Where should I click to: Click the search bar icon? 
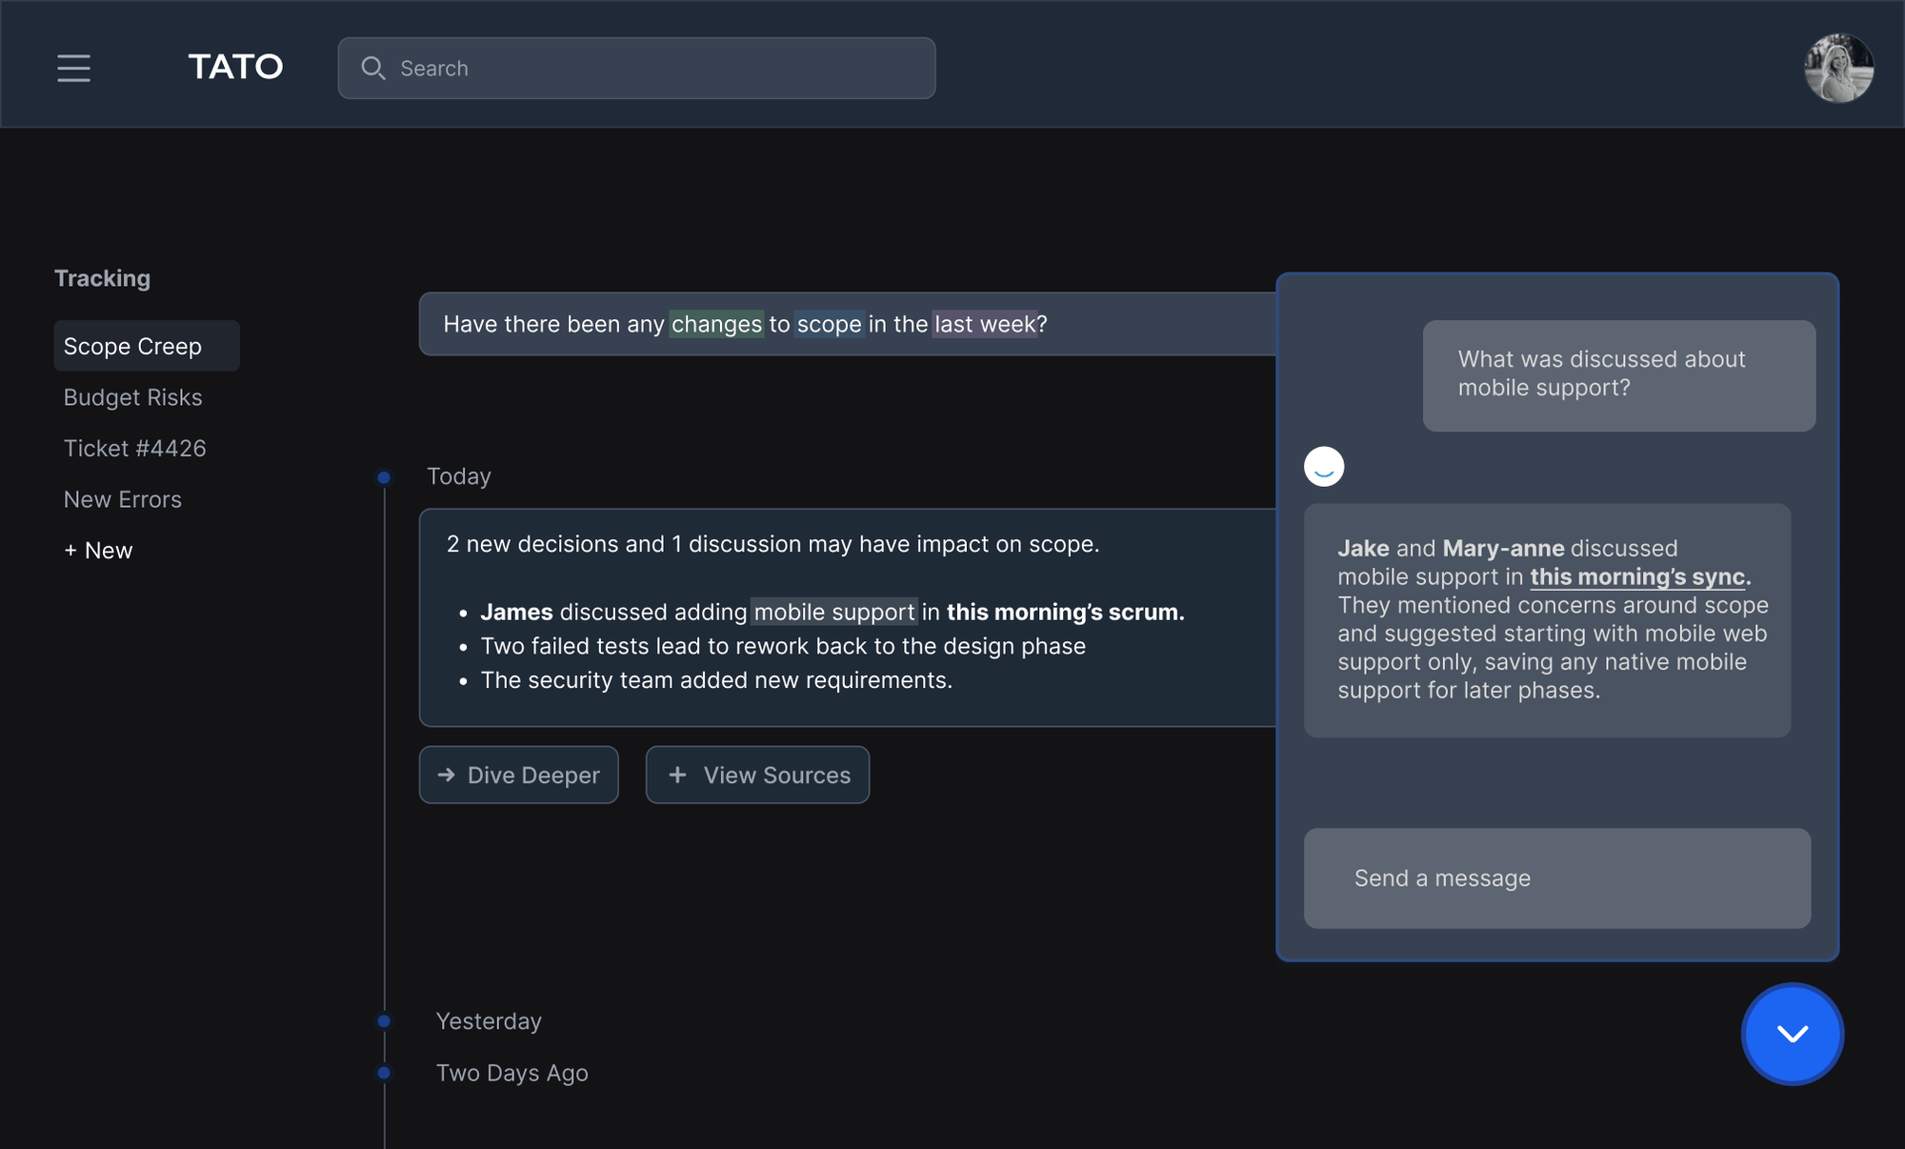[374, 66]
